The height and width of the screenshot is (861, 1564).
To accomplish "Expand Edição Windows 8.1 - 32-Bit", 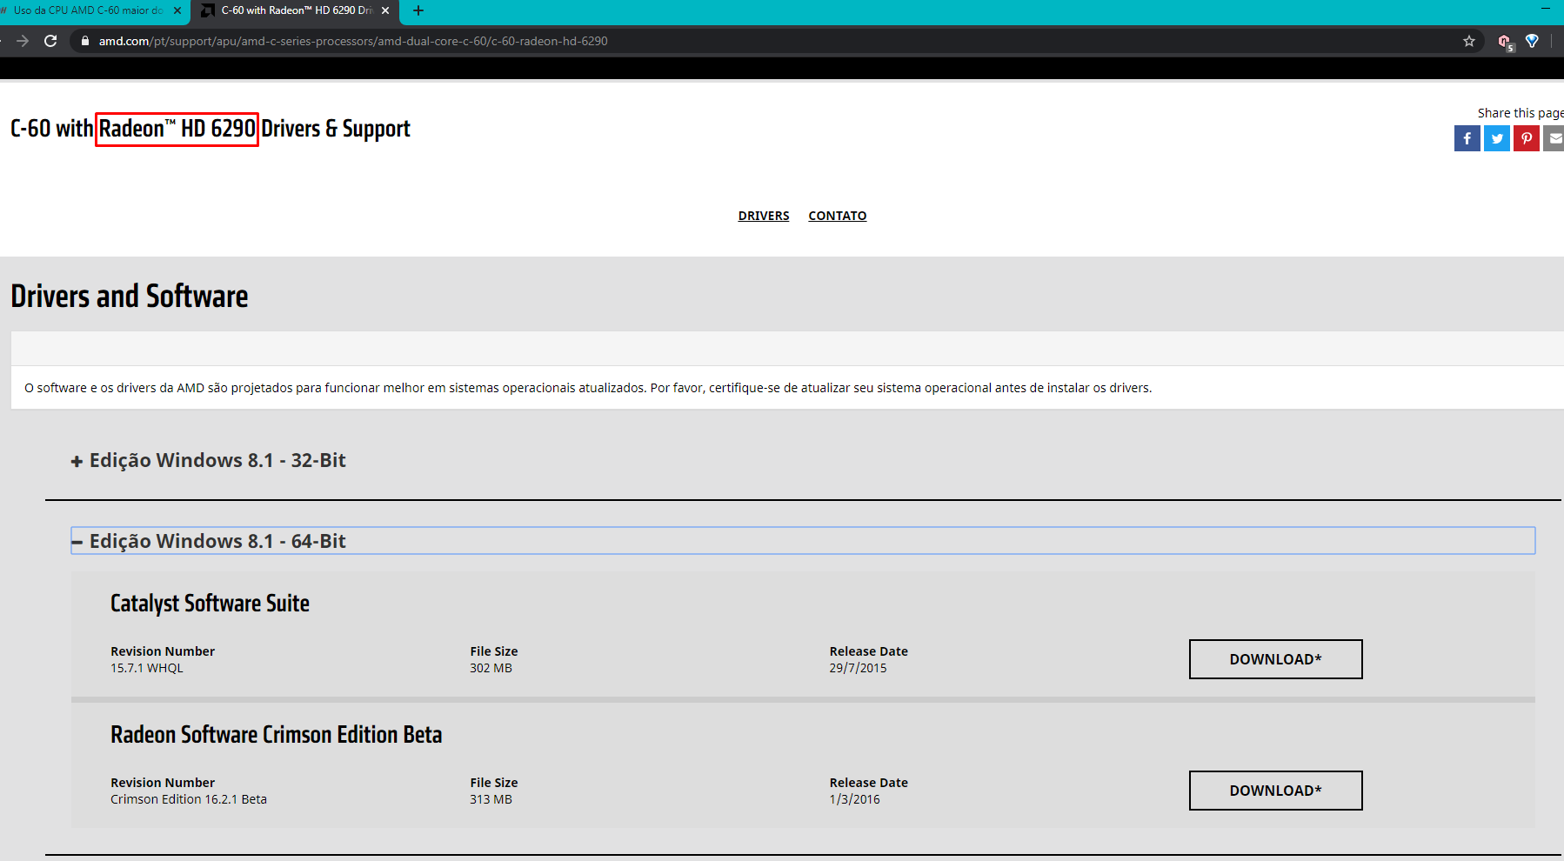I will 209,460.
